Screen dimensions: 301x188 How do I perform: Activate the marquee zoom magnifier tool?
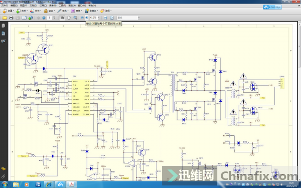(75, 18)
